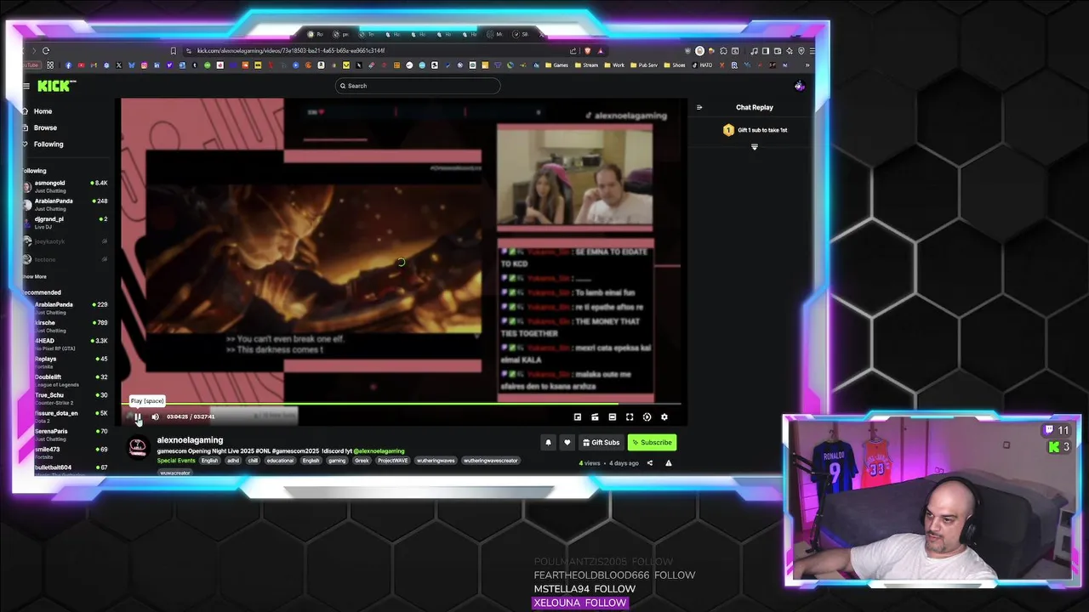Click the Greek tag
This screenshot has height=612, width=1089.
coord(362,461)
